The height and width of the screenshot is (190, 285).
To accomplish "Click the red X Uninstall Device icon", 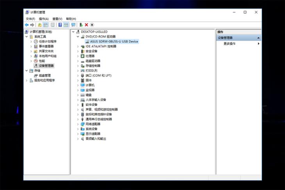I will [x=87, y=25].
